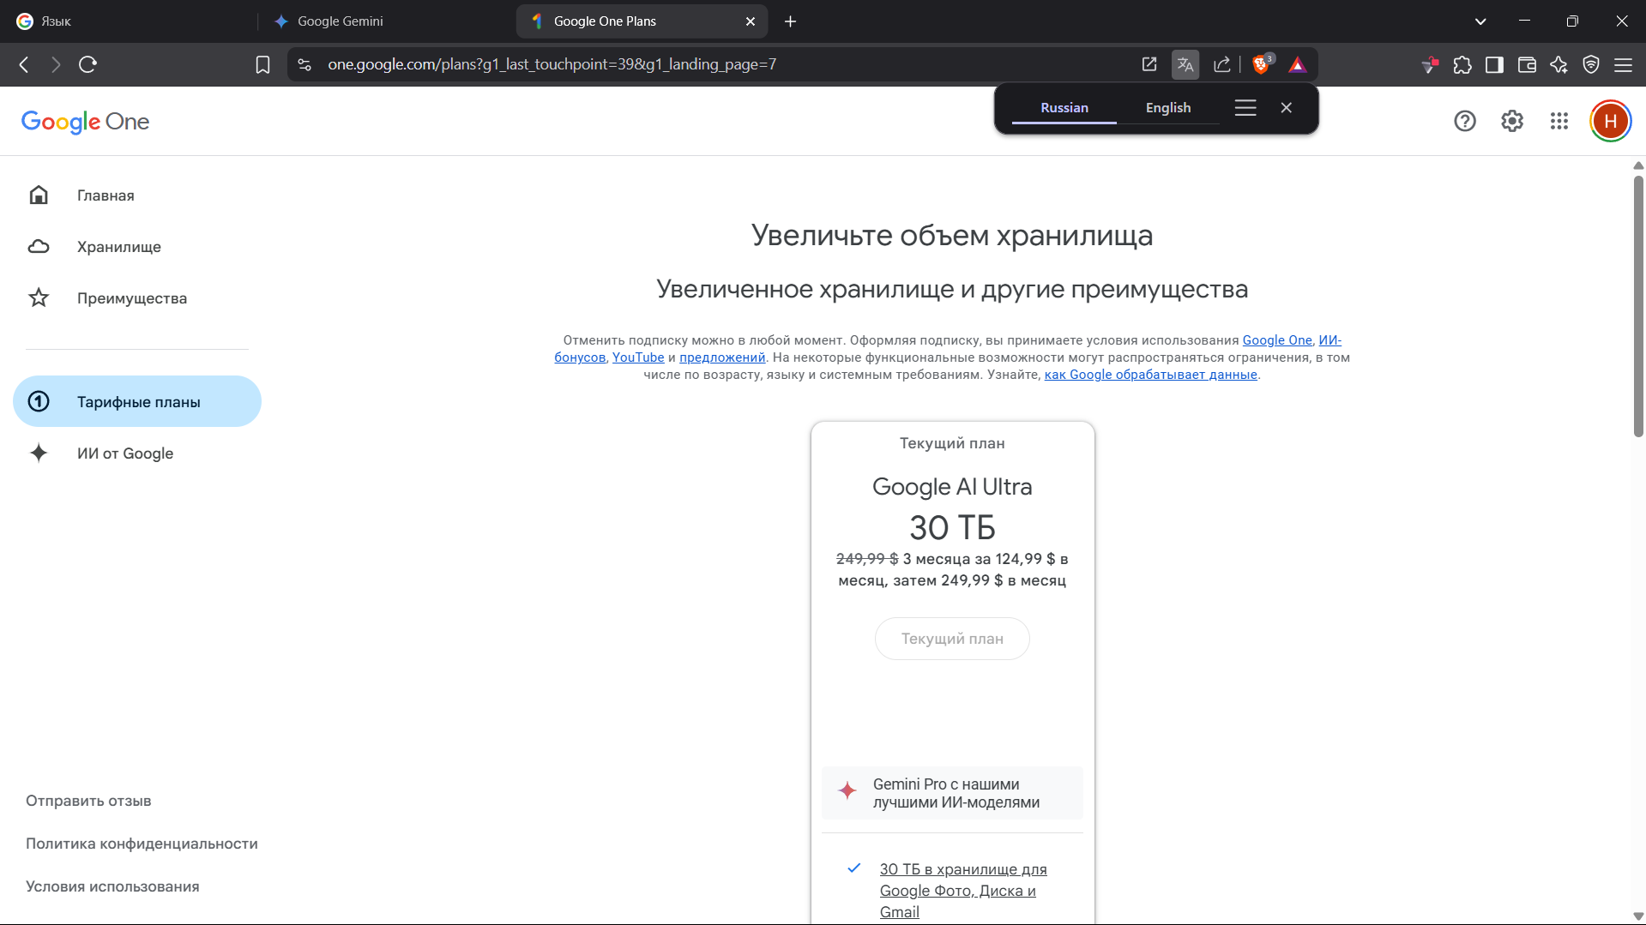Open Brave Shields lion icon
Screen dimensions: 1646x925
pyautogui.click(x=1262, y=64)
